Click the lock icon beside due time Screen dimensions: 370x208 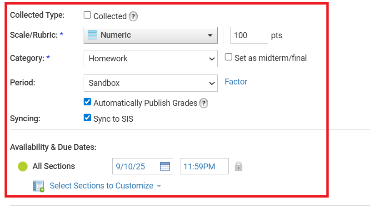point(238,166)
